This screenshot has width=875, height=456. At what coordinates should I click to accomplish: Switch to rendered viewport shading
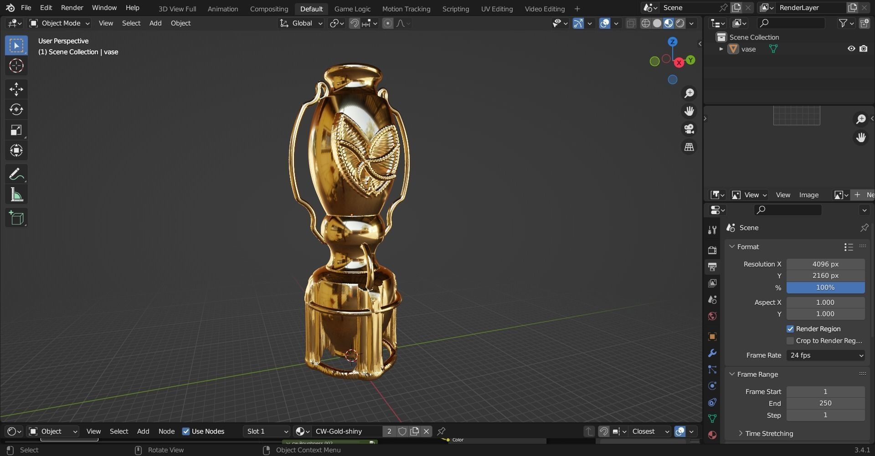[680, 23]
